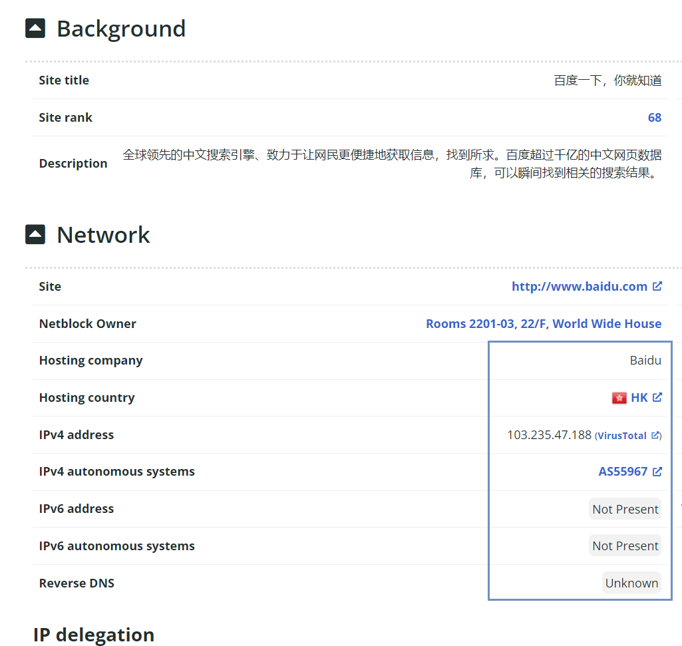682x646 pixels.
Task: Open the VirusTotal link for the IPv4 address
Action: tap(622, 436)
